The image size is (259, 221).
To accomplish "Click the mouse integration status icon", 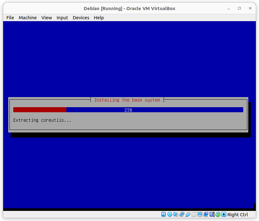I will pyautogui.click(x=218, y=214).
